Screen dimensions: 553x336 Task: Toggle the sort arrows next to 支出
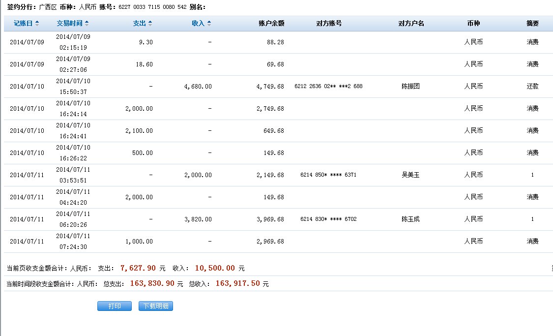point(150,24)
